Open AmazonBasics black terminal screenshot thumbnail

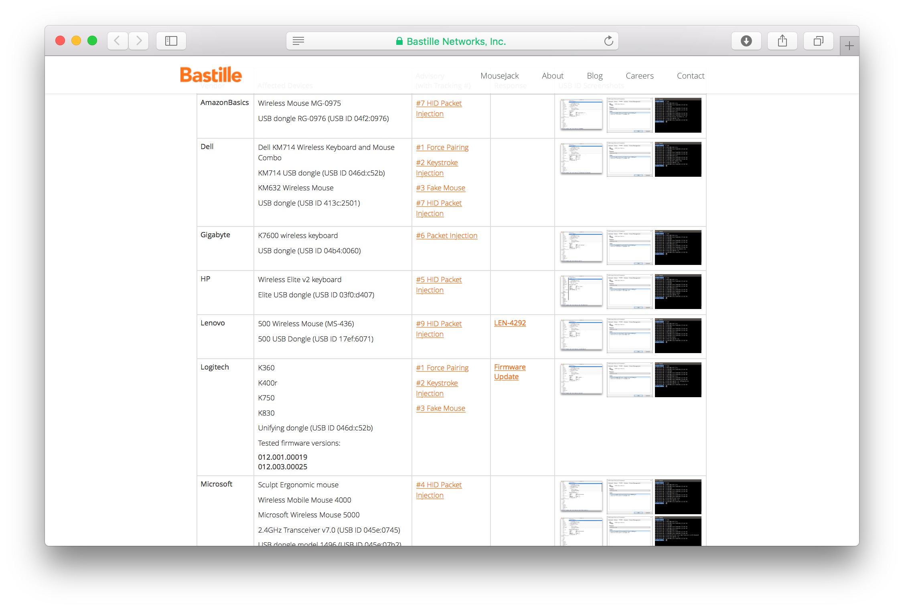pyautogui.click(x=678, y=115)
